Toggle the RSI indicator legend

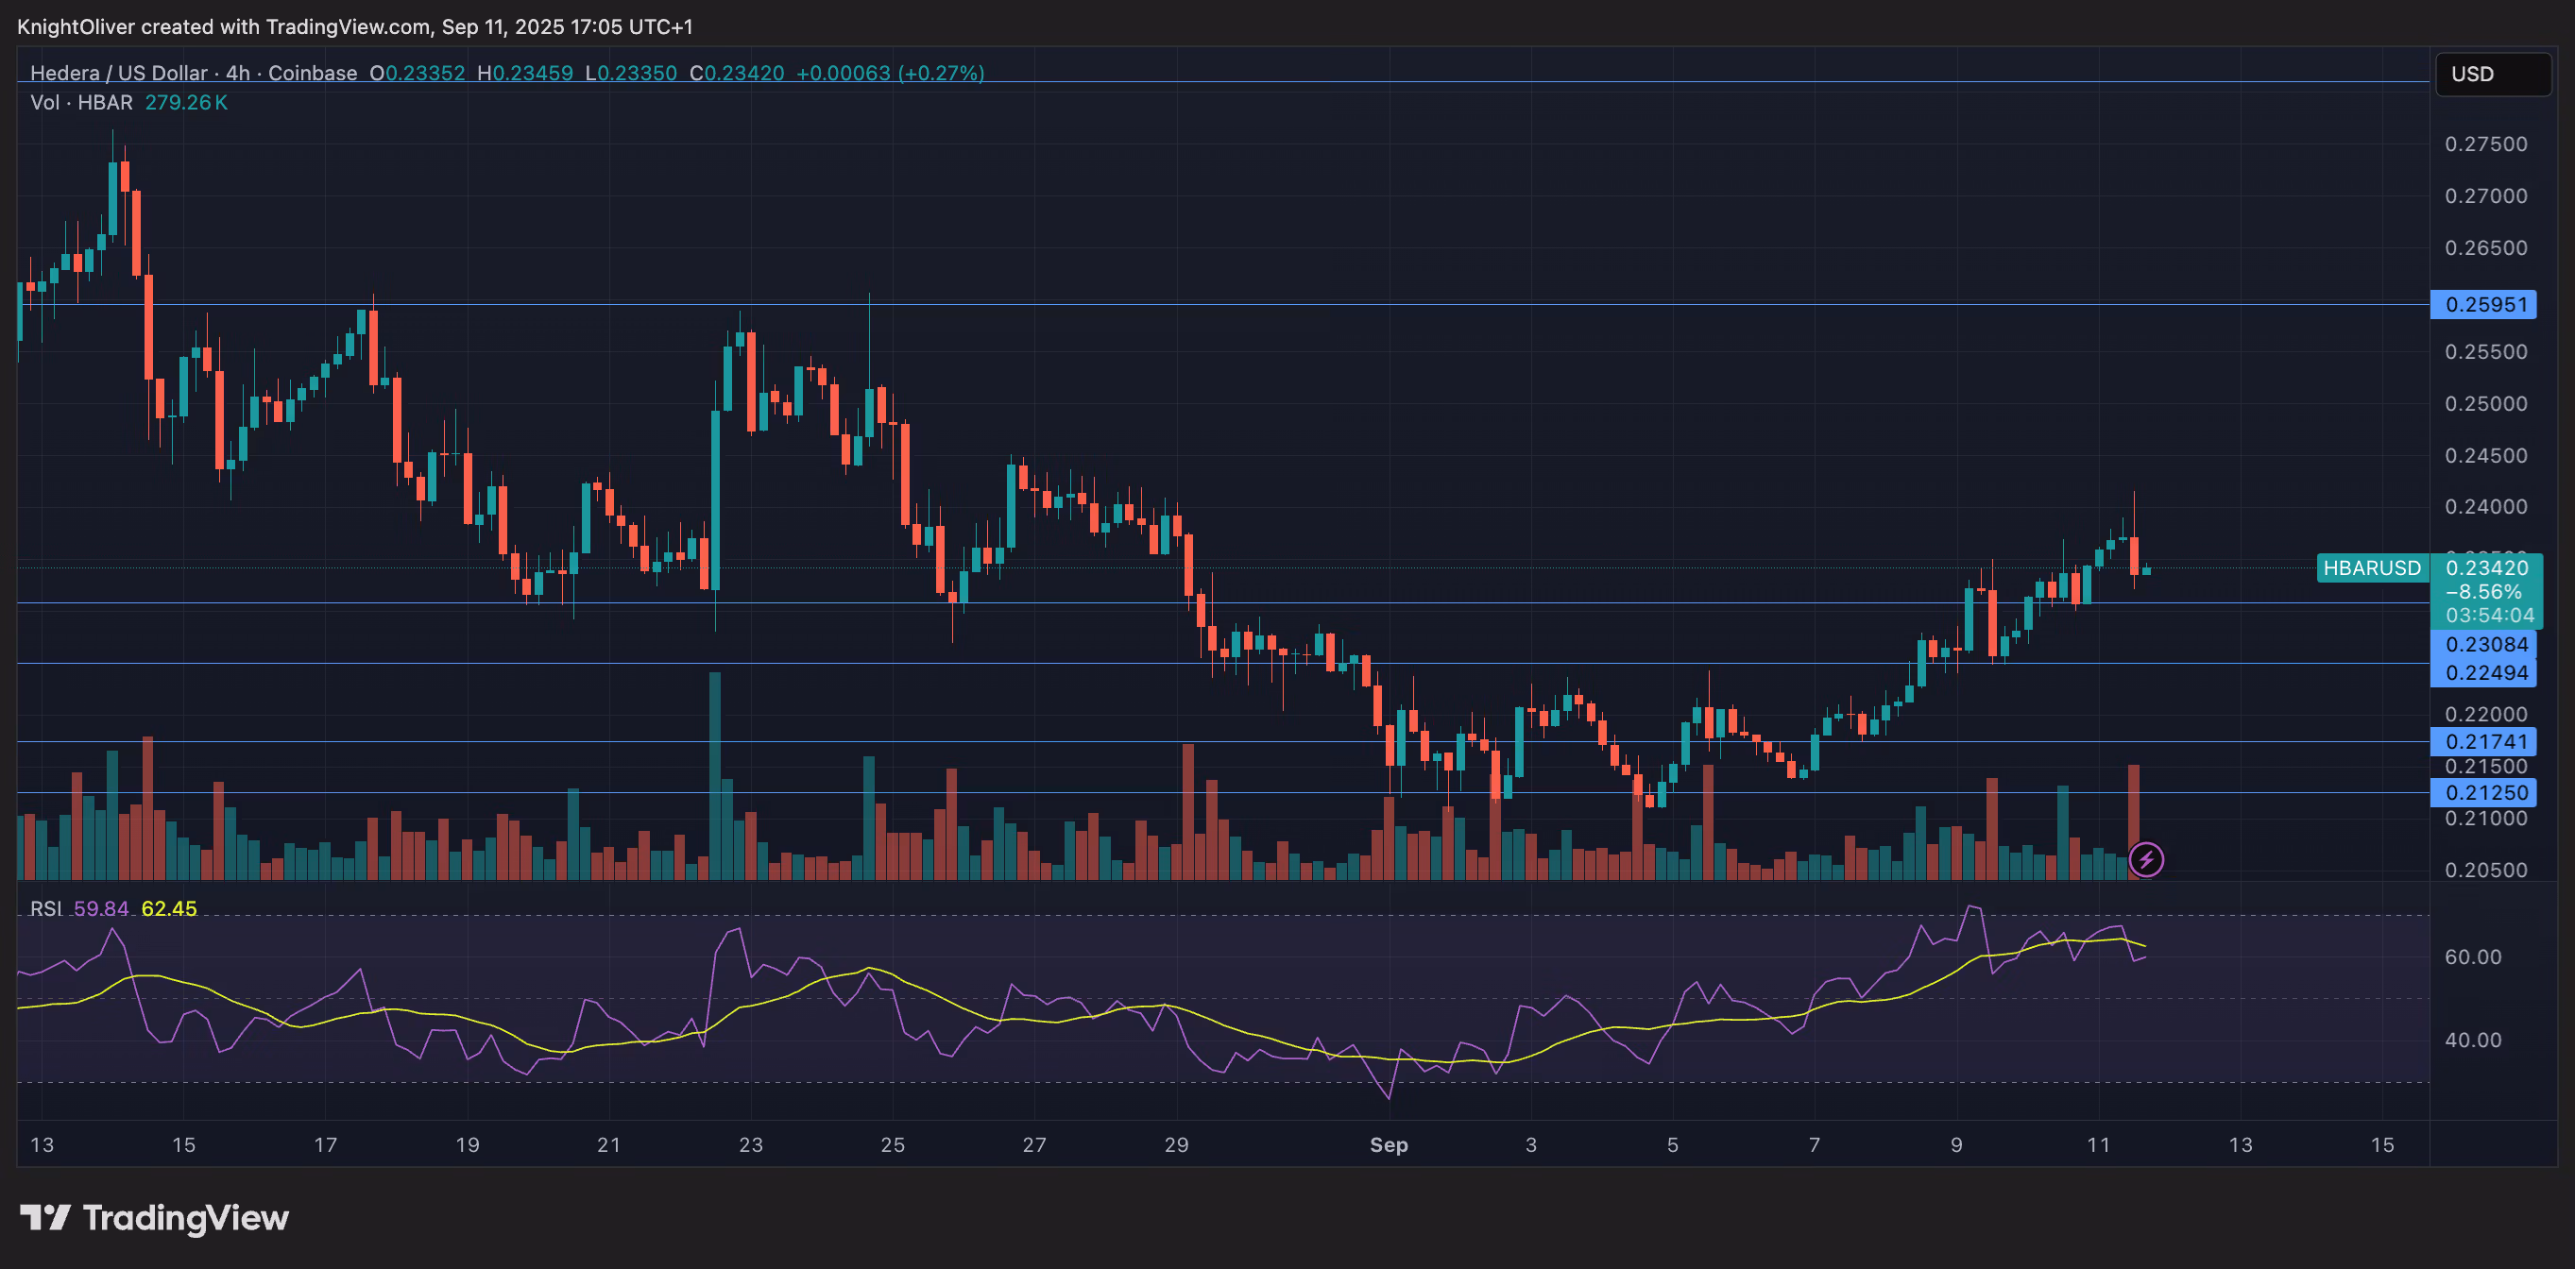(47, 909)
